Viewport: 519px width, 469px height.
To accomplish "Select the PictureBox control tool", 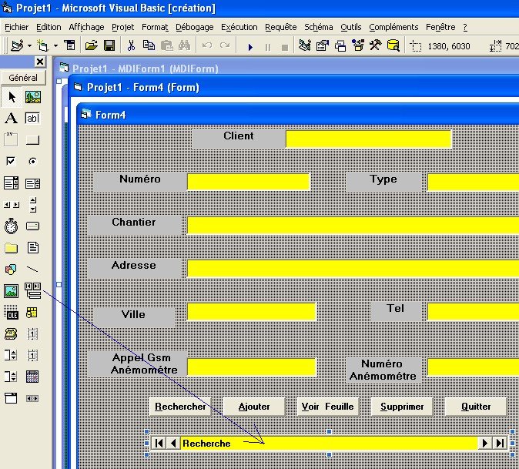I will [33, 97].
